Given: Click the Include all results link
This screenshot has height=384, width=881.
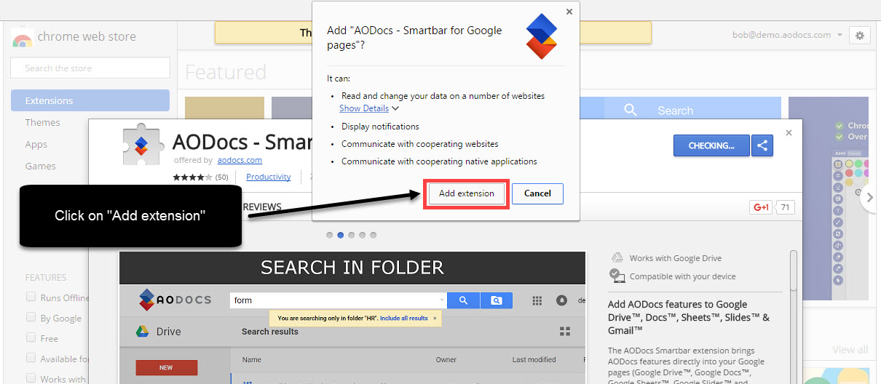Looking at the screenshot, I should pyautogui.click(x=403, y=318).
